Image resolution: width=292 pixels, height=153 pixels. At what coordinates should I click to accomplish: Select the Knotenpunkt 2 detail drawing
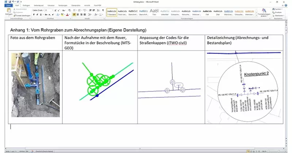point(244,87)
